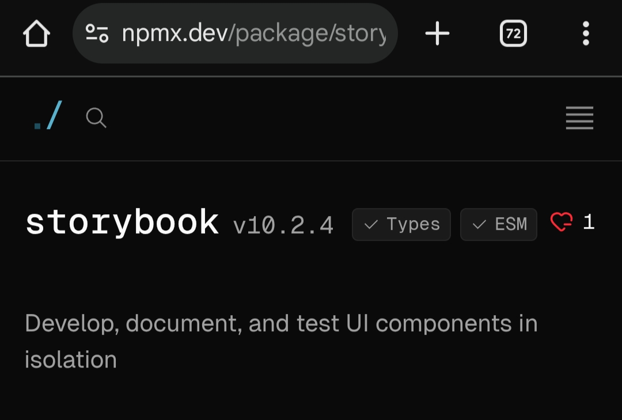Open the npmx search magnifier

coord(96,118)
